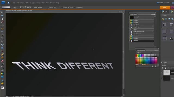Screen dimensions: 174x97
Task: Open the gradient Mode dropdown
Action: pos(43,7)
